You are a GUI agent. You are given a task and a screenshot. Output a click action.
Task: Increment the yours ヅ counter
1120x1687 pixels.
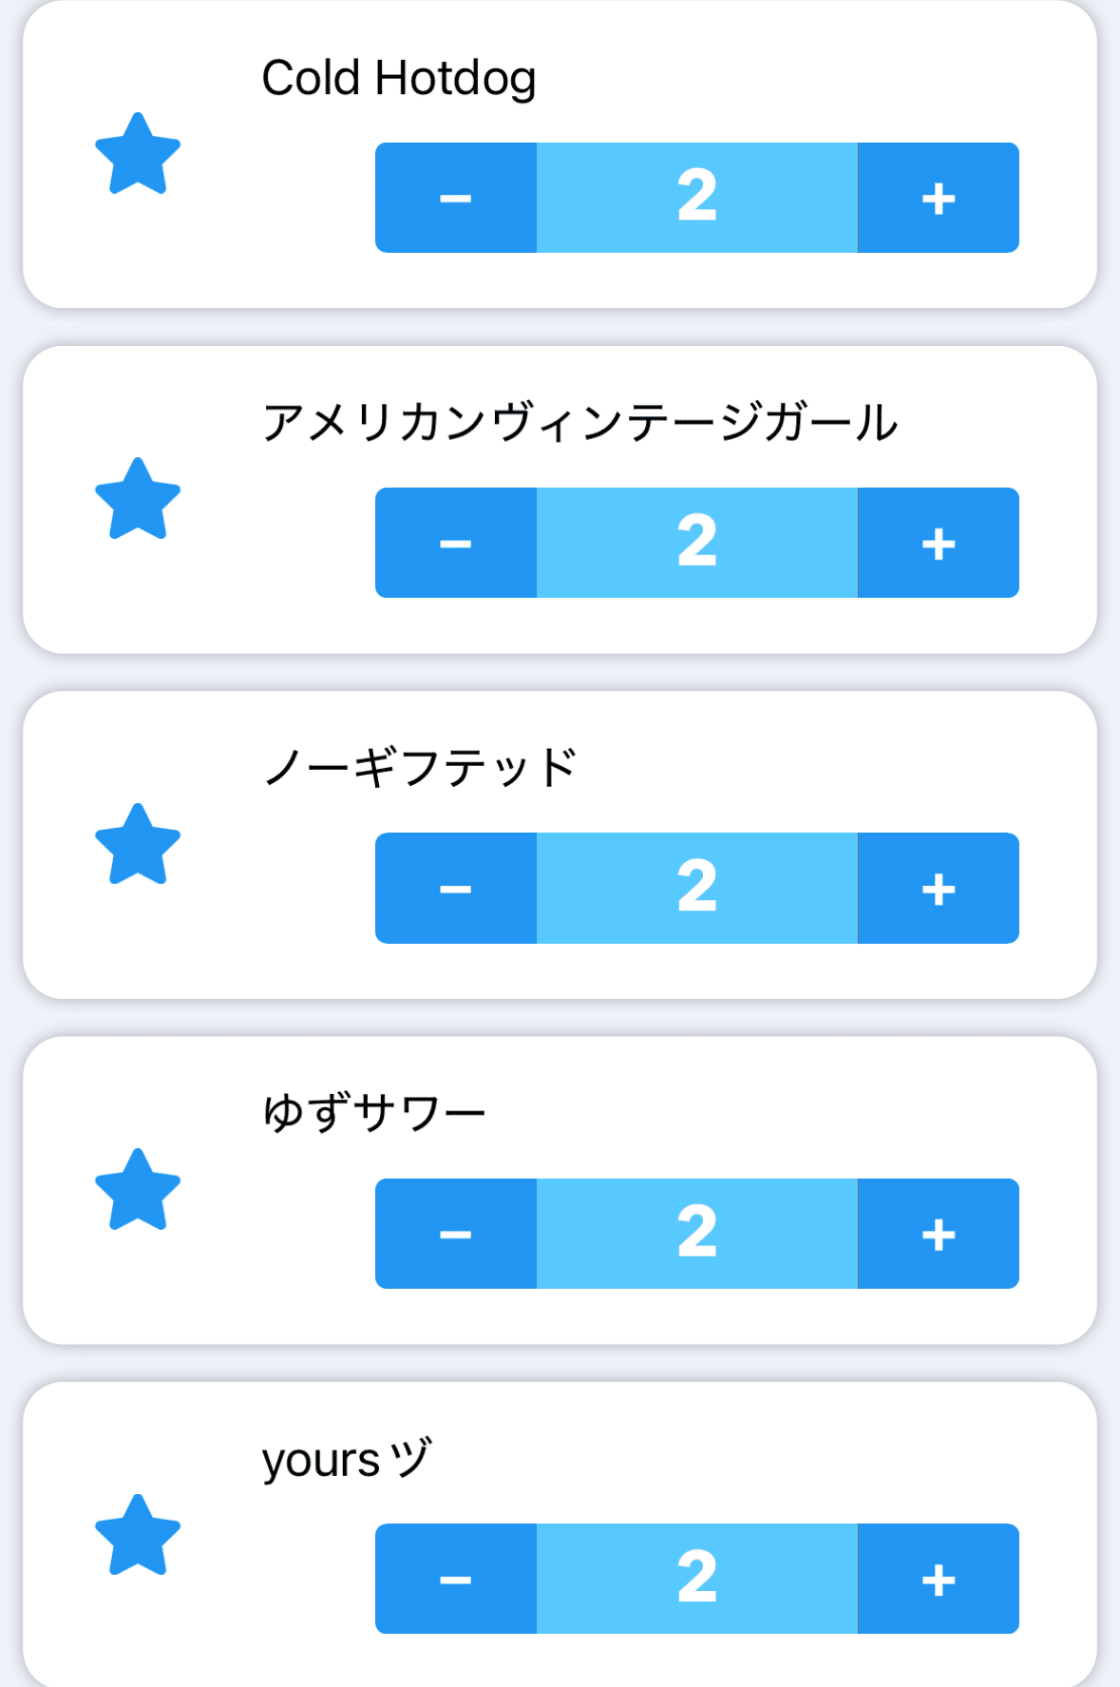click(938, 1579)
